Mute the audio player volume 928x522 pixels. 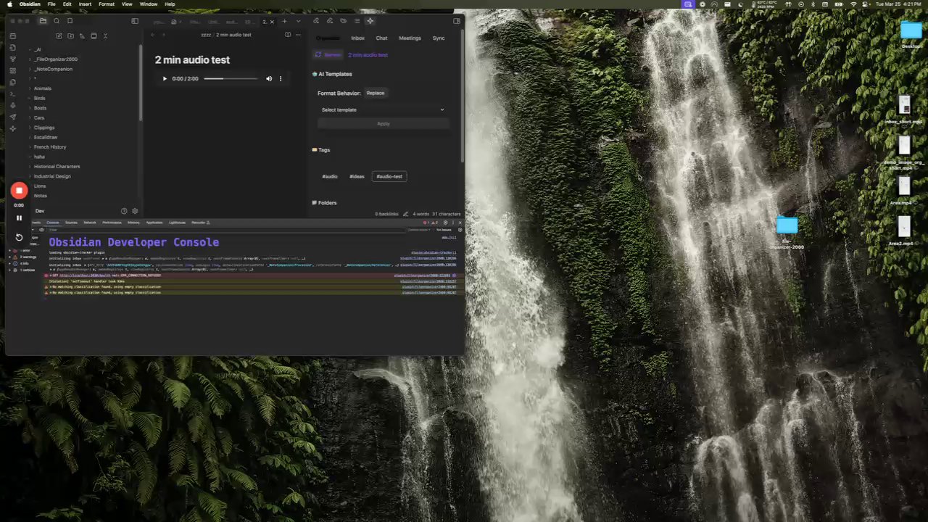269,78
